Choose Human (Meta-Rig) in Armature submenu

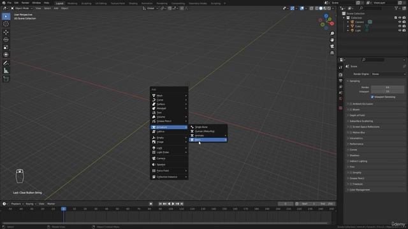(x=208, y=131)
